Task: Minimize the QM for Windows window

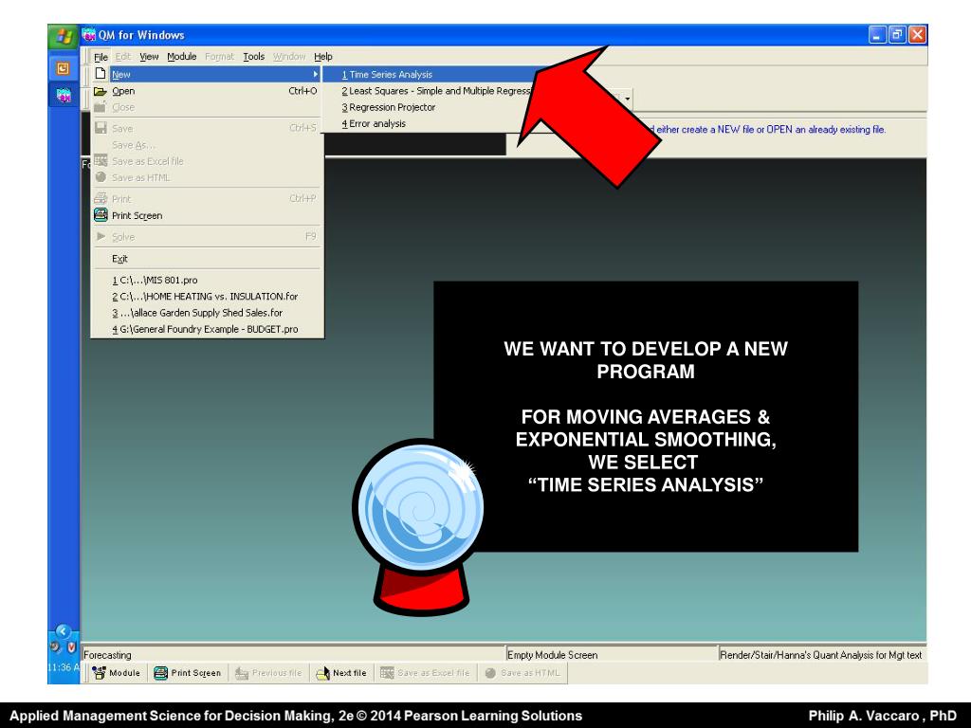Action: click(x=877, y=35)
